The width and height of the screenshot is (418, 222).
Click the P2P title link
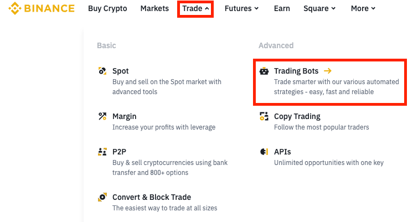click(x=120, y=152)
